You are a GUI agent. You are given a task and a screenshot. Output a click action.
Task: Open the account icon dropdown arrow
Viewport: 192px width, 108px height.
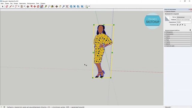coord(89,6)
